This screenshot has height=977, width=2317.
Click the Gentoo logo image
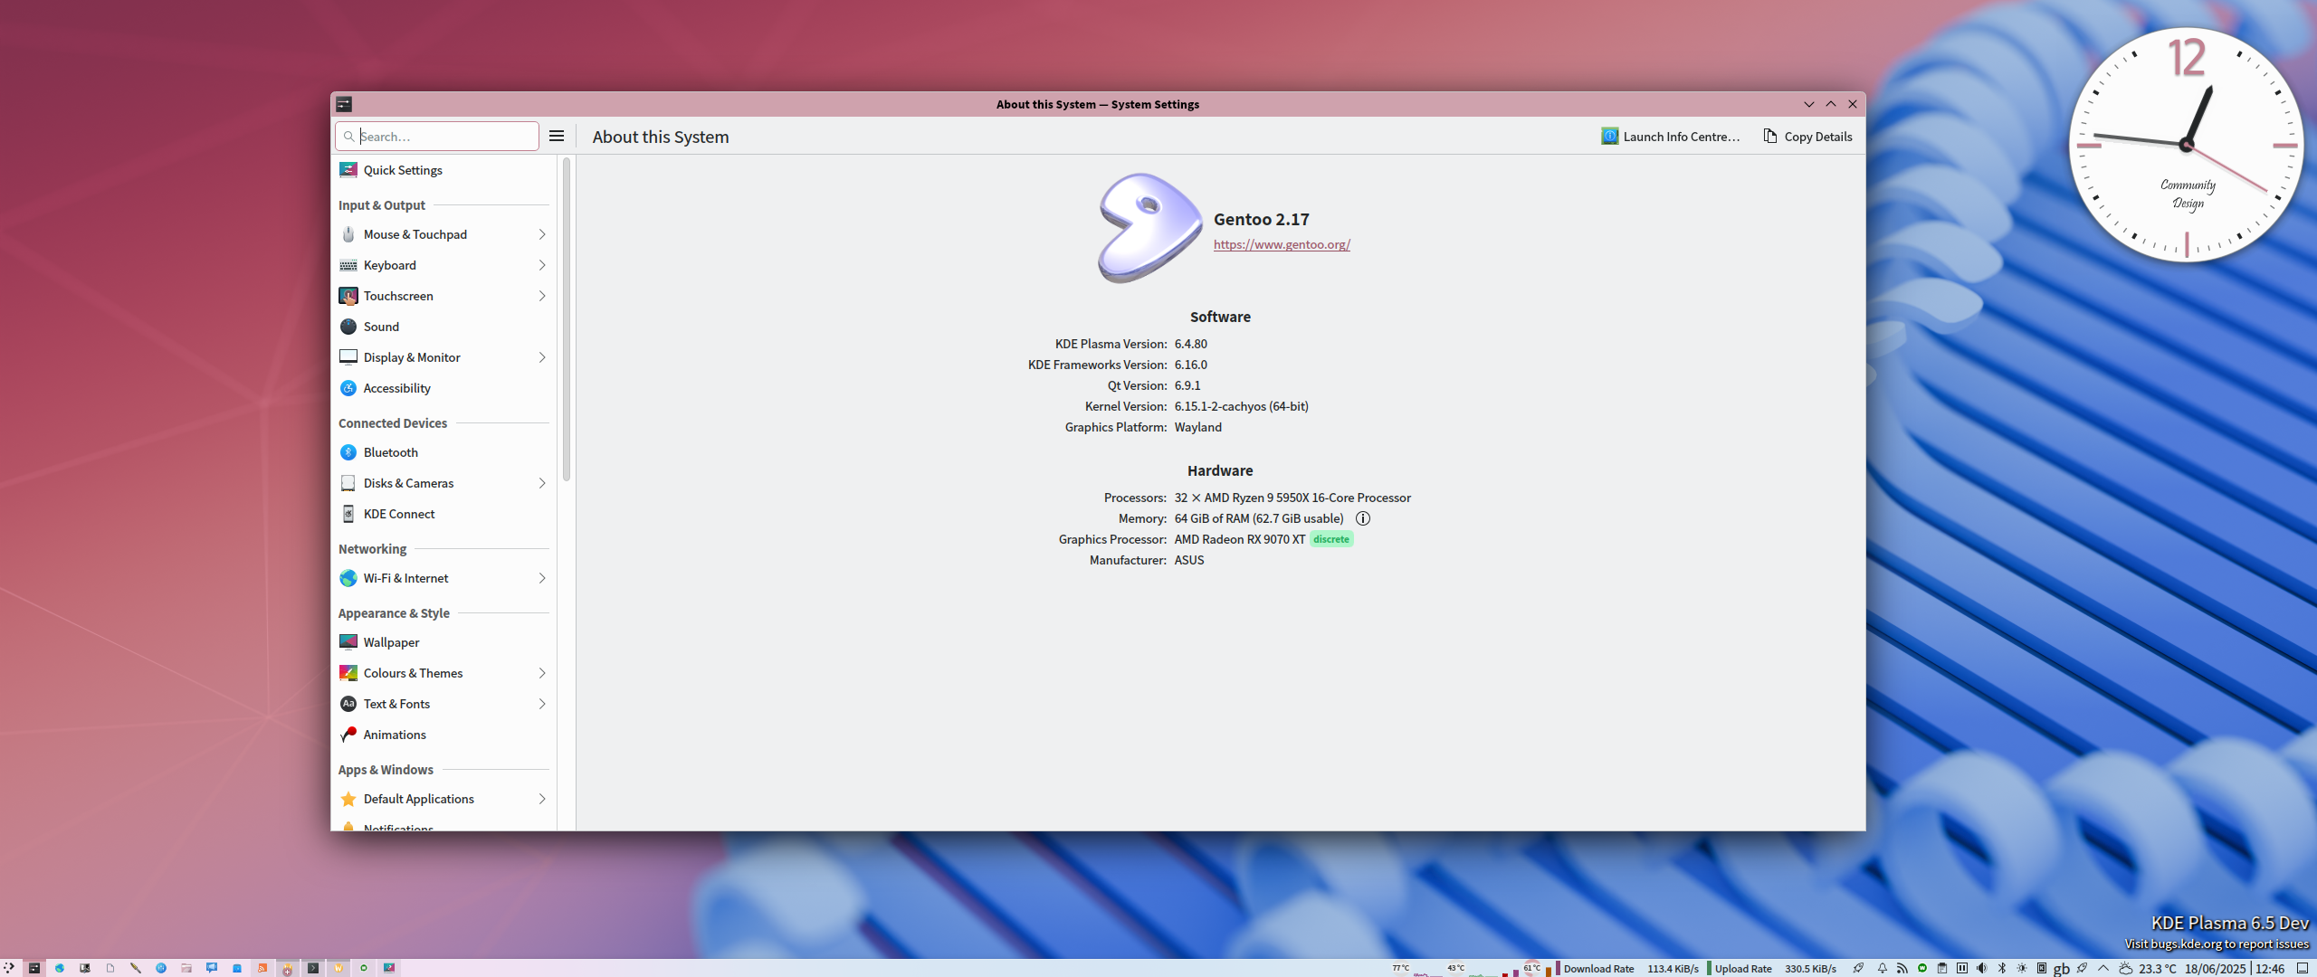click(x=1149, y=228)
